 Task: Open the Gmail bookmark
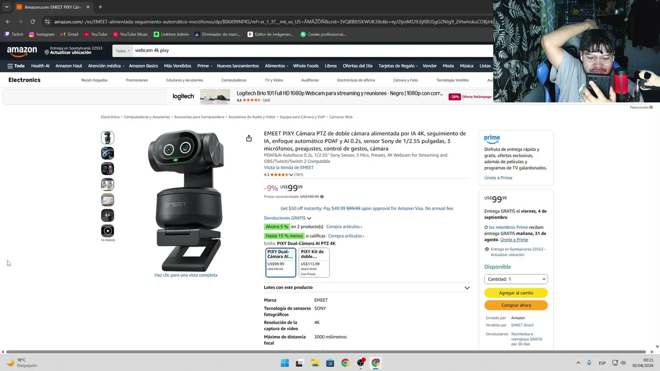(69, 35)
